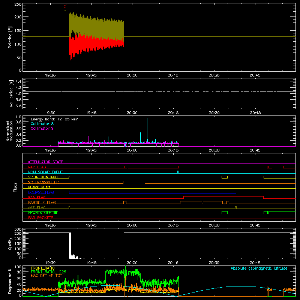This screenshot has width=300, height=300.
Task: Click the 3.6 tick on Roll period axis
Action: (18, 106)
